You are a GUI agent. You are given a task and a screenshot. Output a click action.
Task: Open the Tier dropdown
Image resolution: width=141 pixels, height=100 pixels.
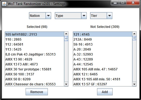101,16
